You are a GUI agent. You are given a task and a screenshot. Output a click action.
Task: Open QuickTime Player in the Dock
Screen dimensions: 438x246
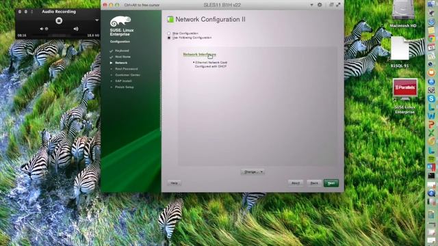pyautogui.click(x=431, y=193)
